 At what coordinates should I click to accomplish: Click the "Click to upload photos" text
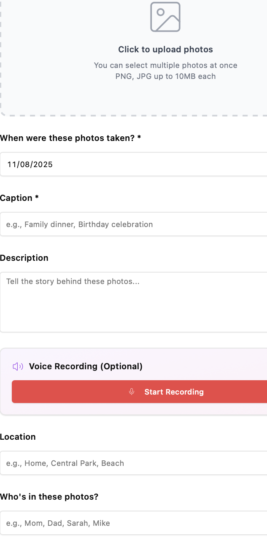pos(165,49)
